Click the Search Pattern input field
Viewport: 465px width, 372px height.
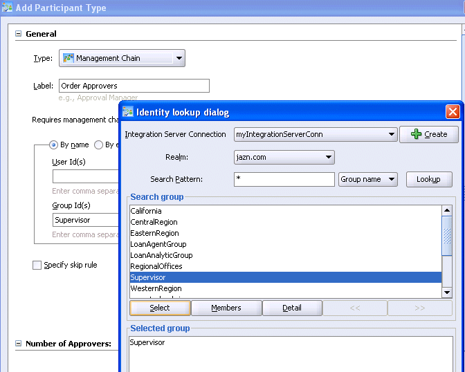pyautogui.click(x=284, y=179)
